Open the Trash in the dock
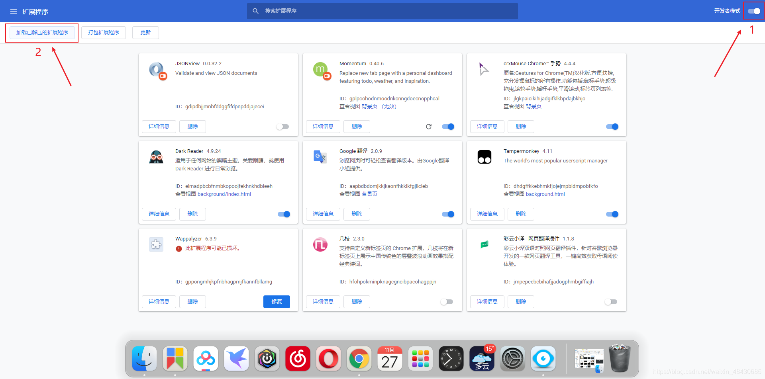This screenshot has width=765, height=379. click(x=620, y=358)
